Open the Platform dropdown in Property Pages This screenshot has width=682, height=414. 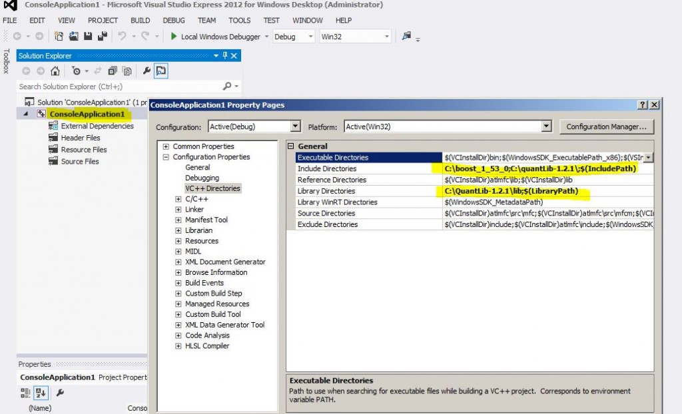click(x=546, y=126)
